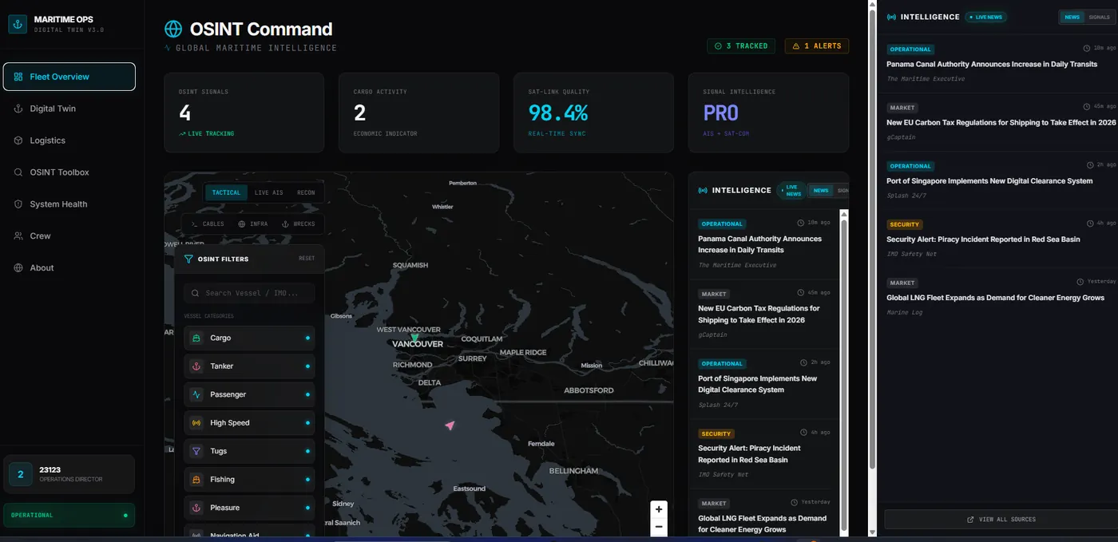This screenshot has height=542, width=1118.
Task: Switch the map to the Recon tab
Action: 306,192
